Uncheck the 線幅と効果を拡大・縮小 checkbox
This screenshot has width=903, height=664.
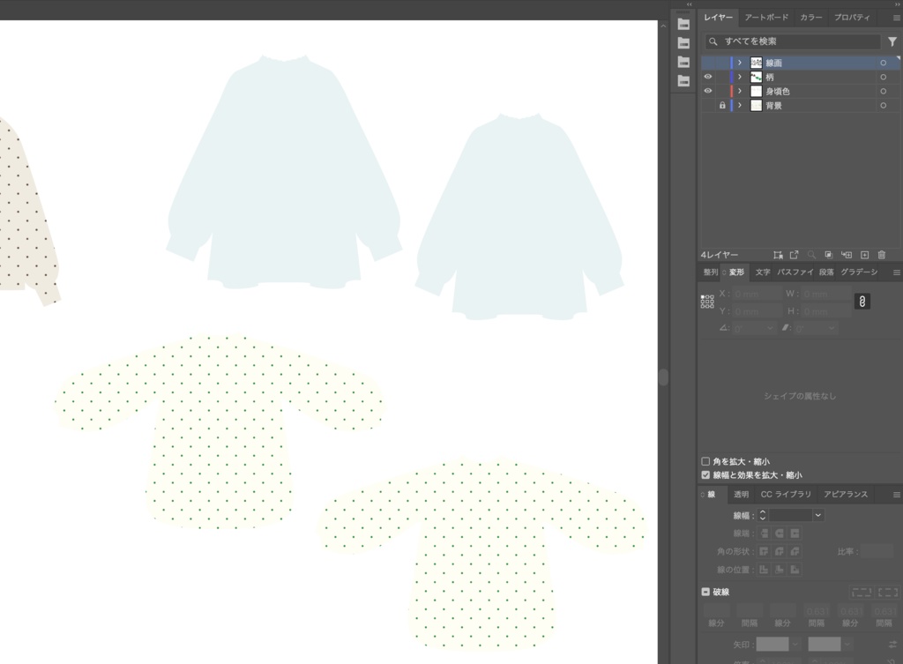pos(705,475)
